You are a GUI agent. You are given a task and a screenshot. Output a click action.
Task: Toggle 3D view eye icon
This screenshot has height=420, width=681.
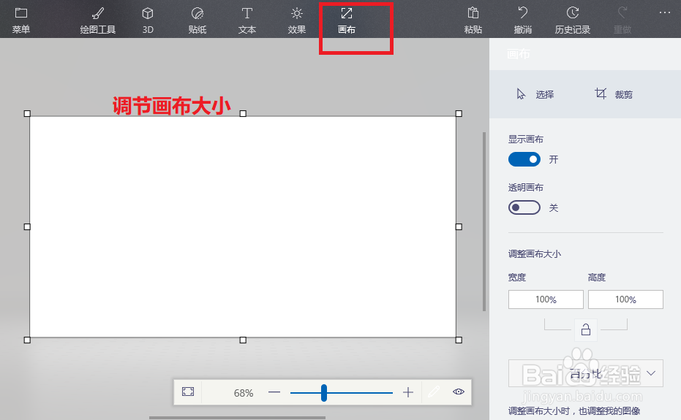458,392
